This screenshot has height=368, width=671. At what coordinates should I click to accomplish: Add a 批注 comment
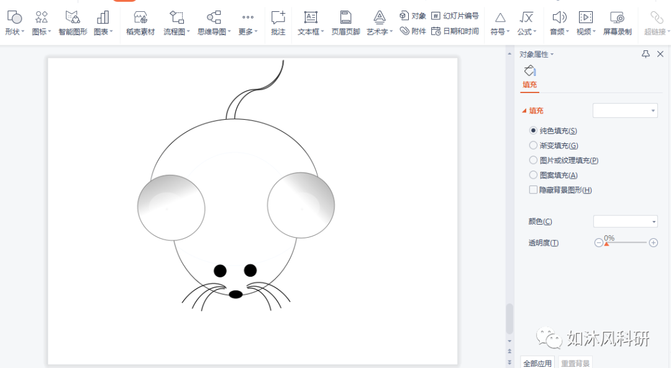(x=278, y=23)
